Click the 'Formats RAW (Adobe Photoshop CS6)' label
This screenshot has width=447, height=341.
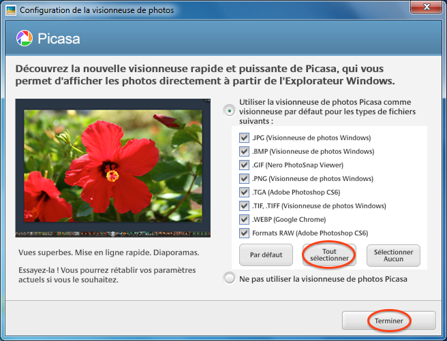[x=310, y=233]
